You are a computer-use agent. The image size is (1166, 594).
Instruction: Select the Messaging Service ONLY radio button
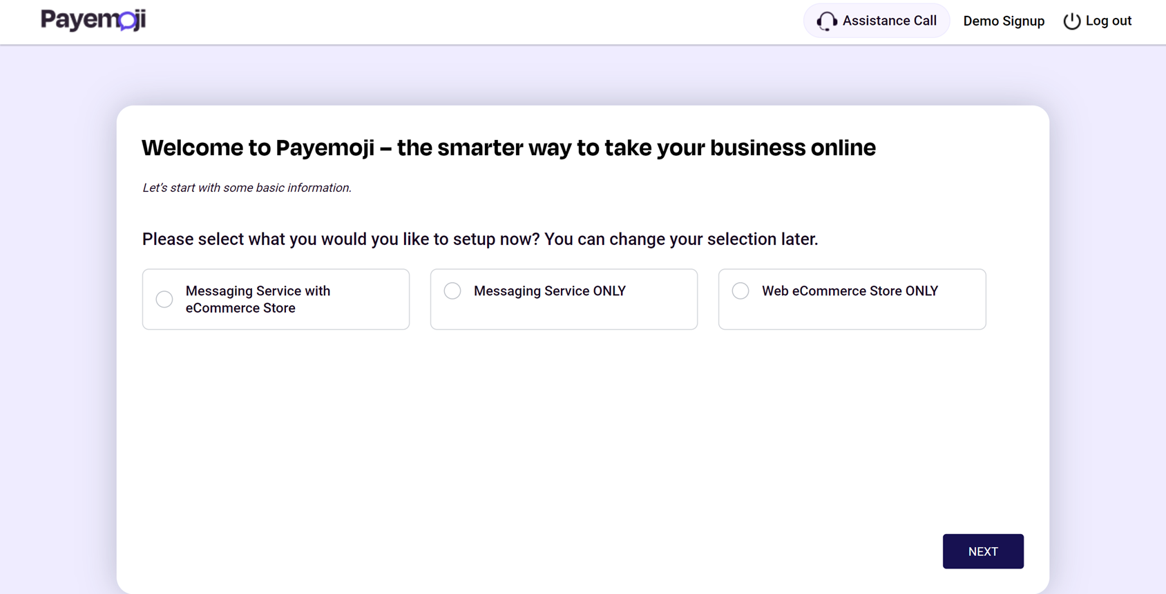(x=452, y=291)
